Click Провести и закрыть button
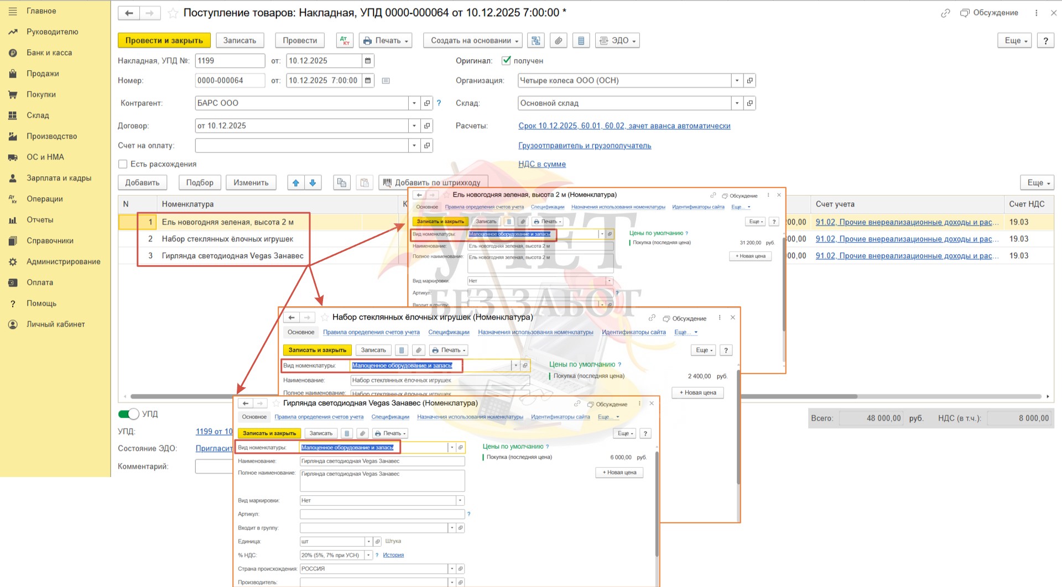 (x=164, y=40)
